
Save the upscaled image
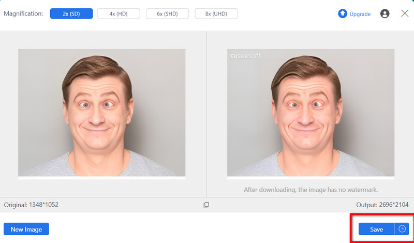[x=376, y=229]
